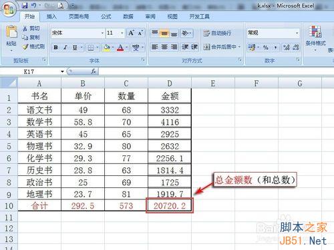Align cell content to bottom
Screen dimensions: 334x250
tap(174, 33)
